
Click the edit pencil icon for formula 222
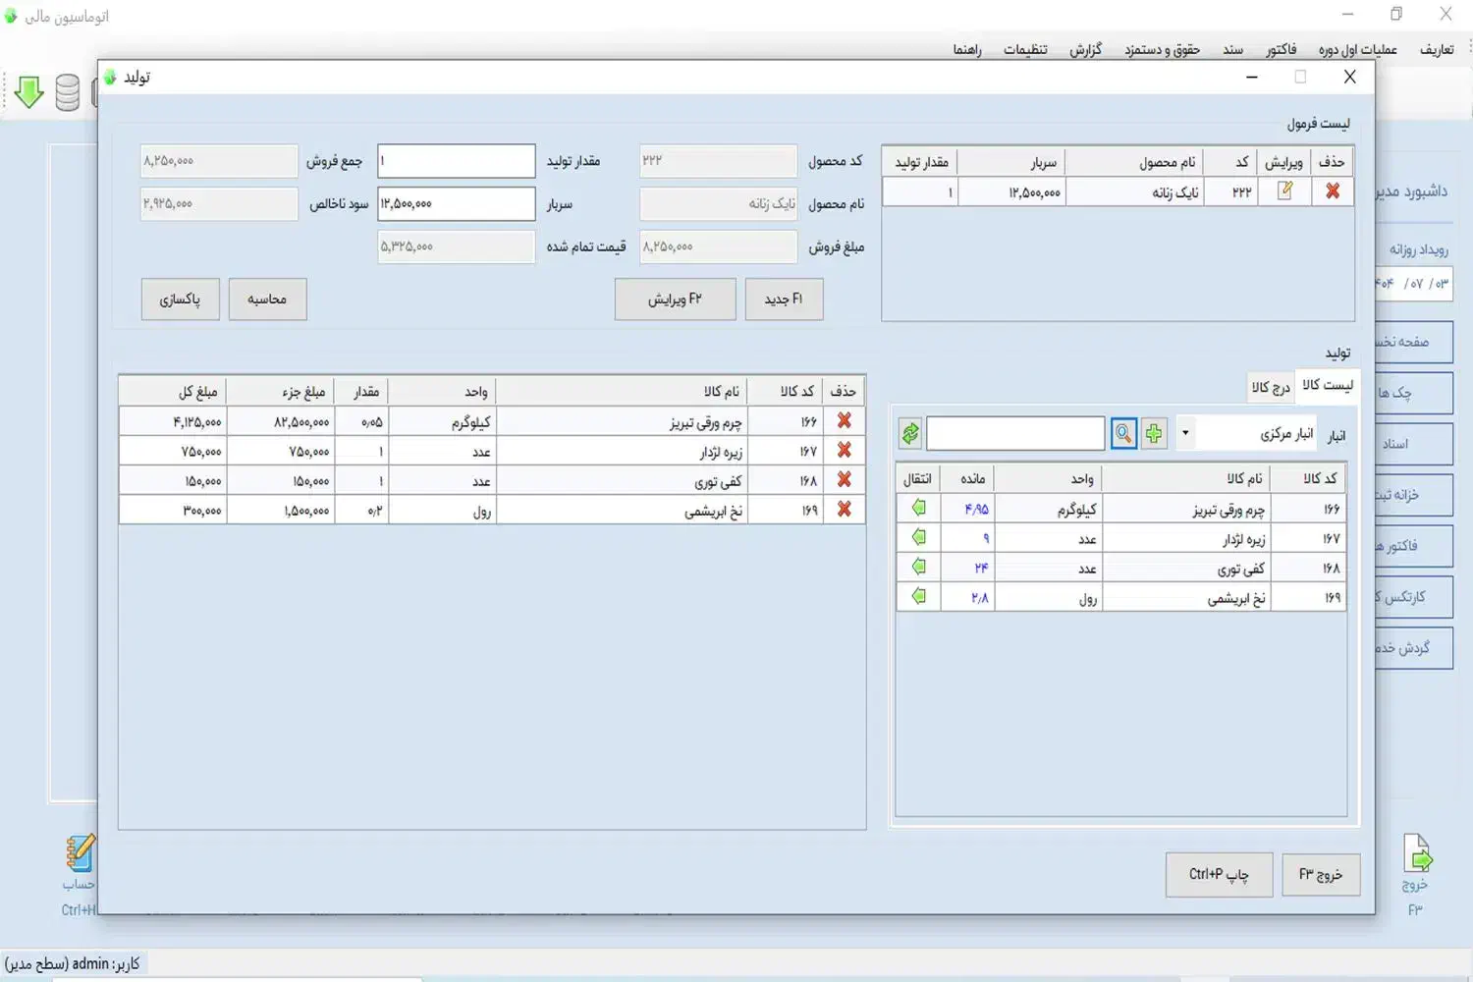click(1284, 191)
